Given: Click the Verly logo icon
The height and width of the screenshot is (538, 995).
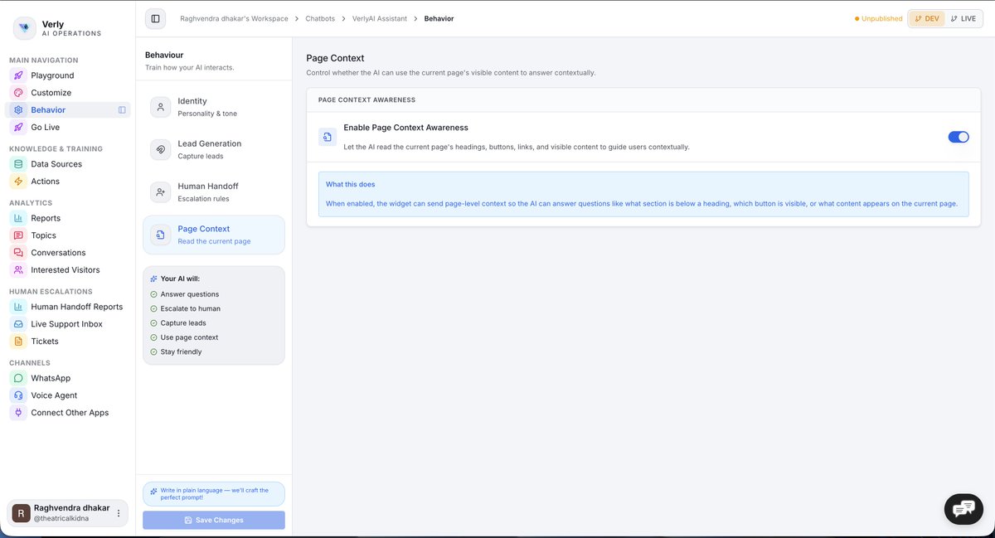Looking at the screenshot, I should click(24, 27).
